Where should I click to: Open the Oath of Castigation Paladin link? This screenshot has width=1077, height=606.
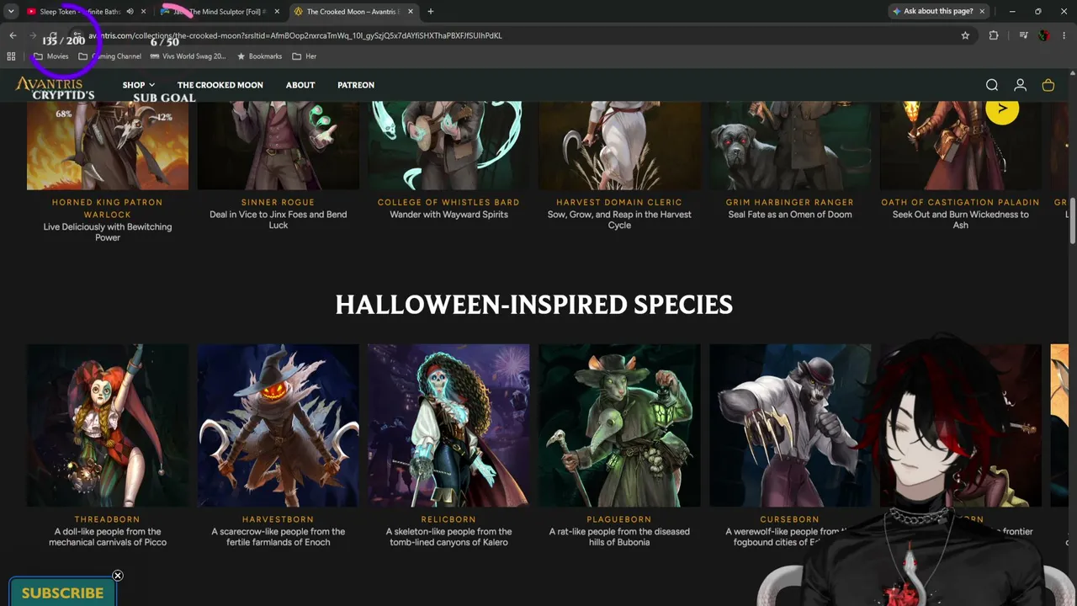pyautogui.click(x=960, y=202)
